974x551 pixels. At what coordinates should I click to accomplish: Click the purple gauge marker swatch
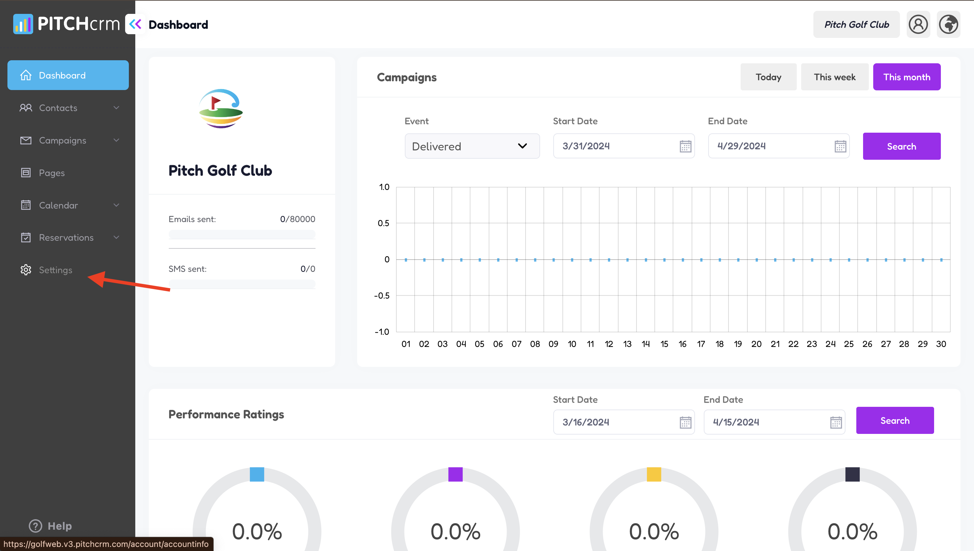[x=455, y=474]
